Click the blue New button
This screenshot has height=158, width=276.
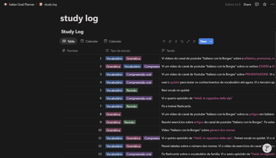tap(203, 41)
